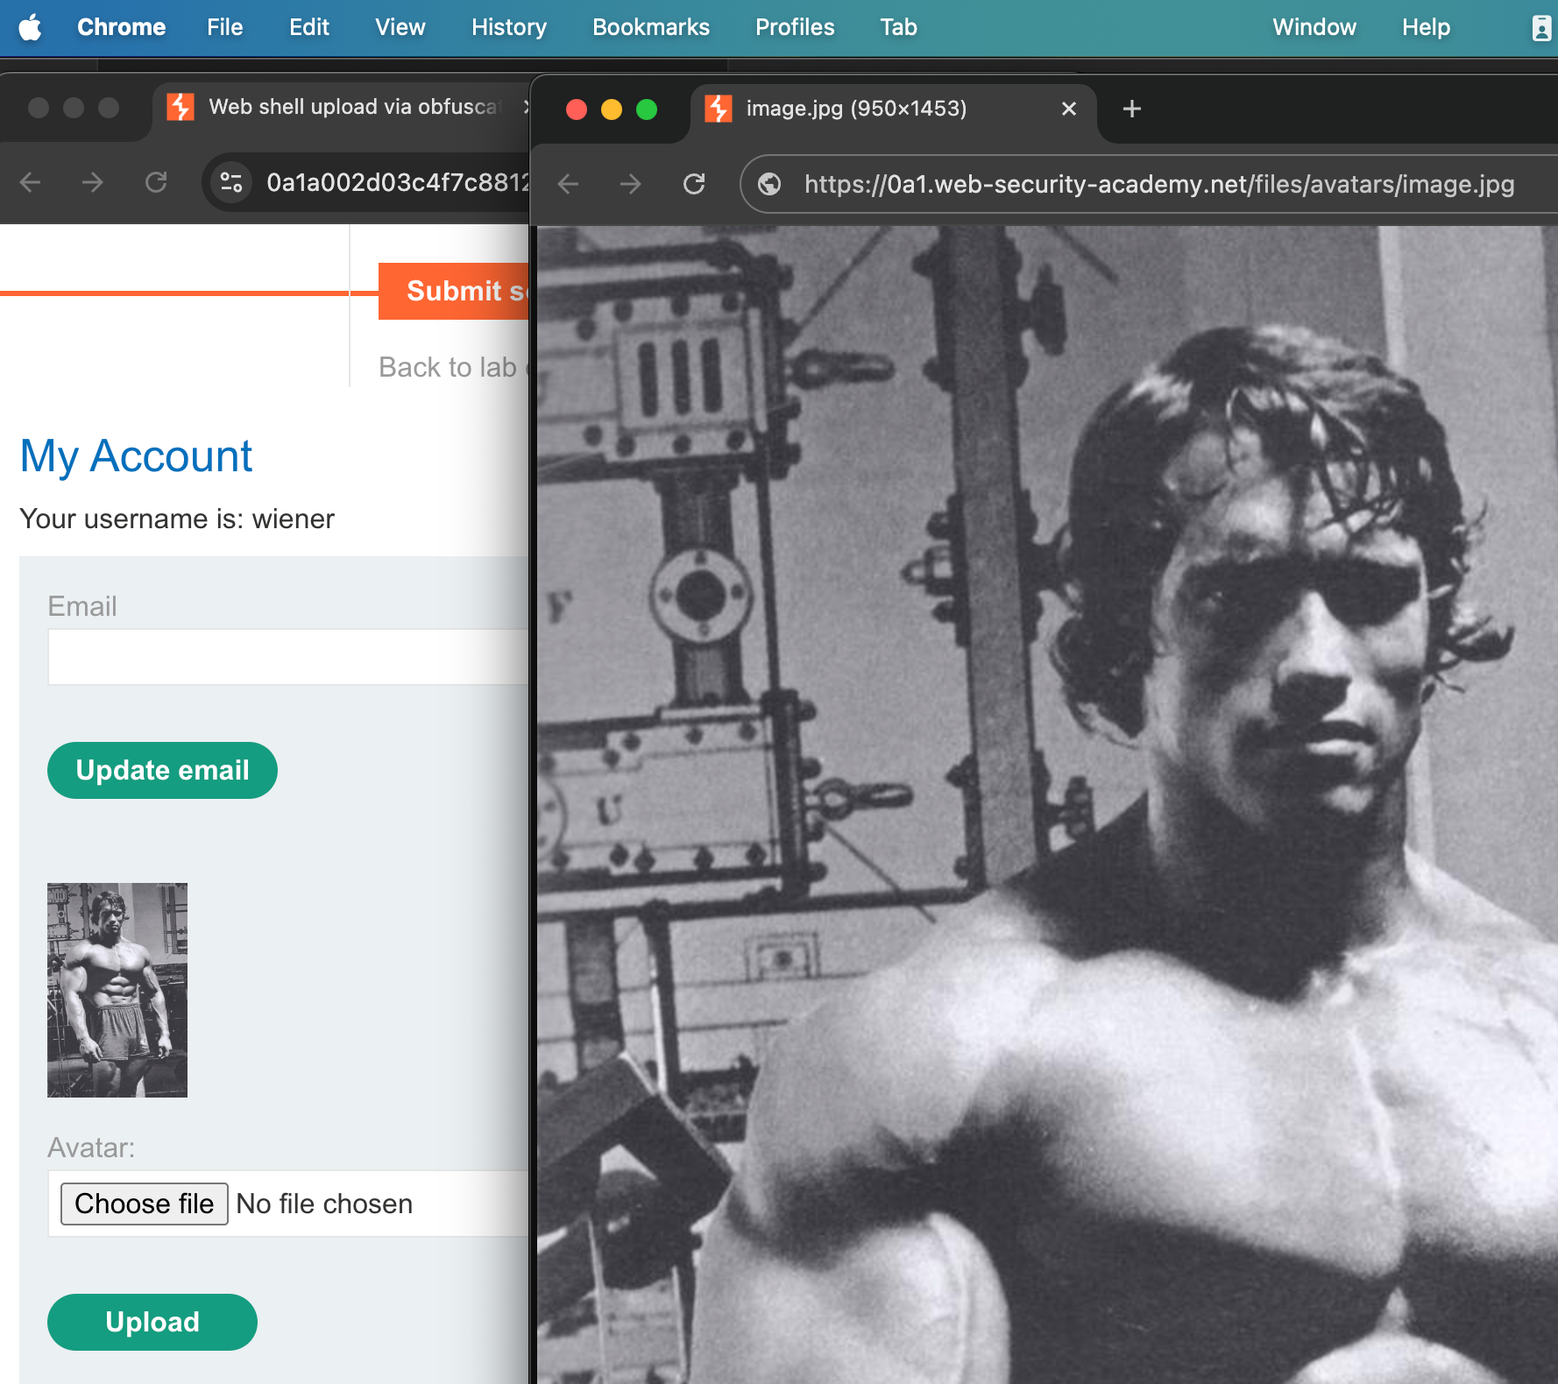Click the reload icon in image.jpg window
The height and width of the screenshot is (1384, 1558).
pyautogui.click(x=694, y=184)
